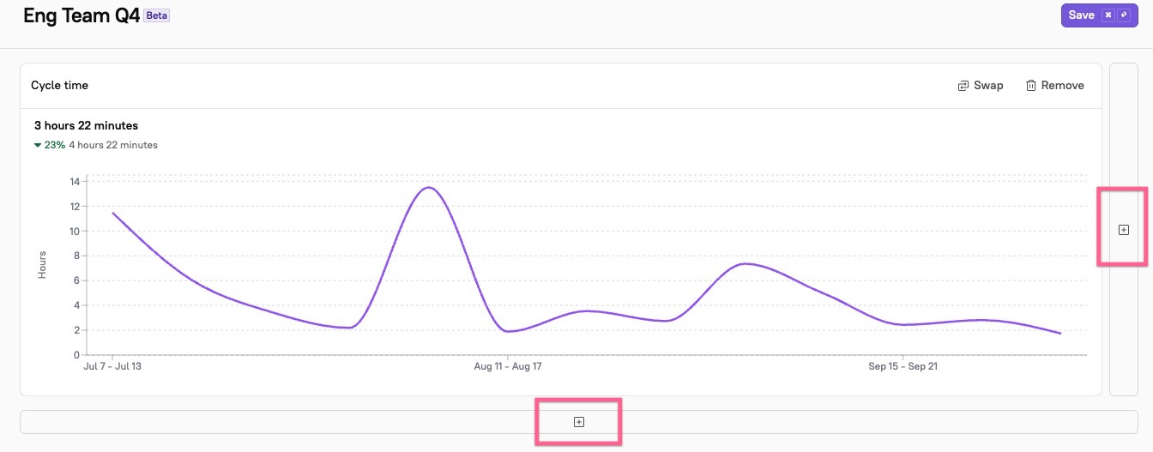Viewport: 1153px width, 452px height.
Task: Click the Jul 7 - Jul 13 axis label
Action: [112, 366]
